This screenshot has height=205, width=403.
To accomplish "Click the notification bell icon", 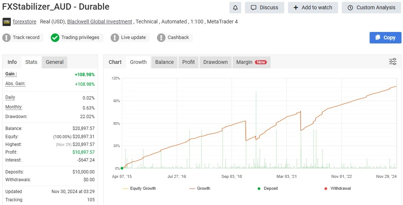I will pyautogui.click(x=235, y=7).
